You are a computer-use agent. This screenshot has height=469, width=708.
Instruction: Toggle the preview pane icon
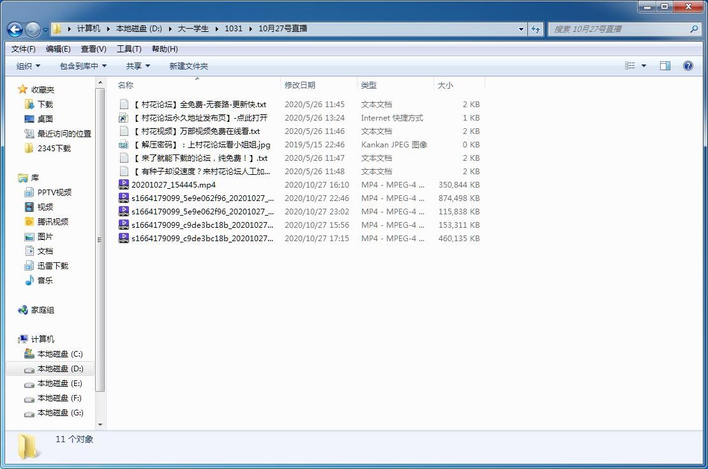tap(665, 66)
